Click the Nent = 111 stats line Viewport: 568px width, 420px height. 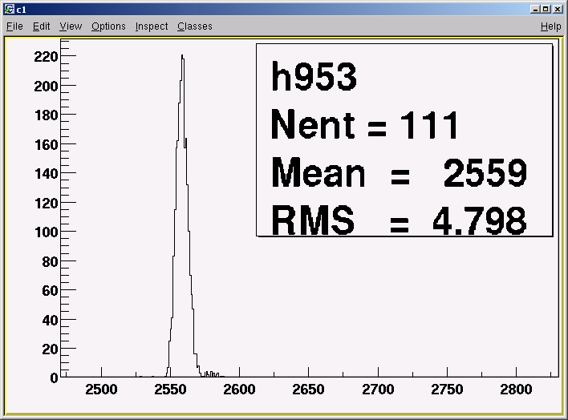point(365,124)
